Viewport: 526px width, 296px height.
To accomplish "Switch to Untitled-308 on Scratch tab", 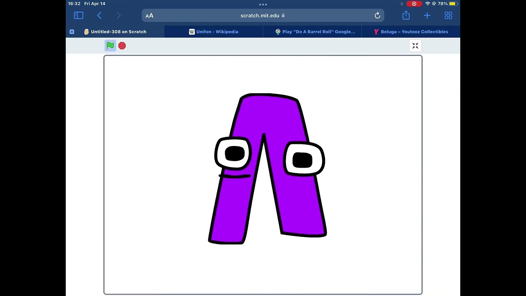I will 115,32.
